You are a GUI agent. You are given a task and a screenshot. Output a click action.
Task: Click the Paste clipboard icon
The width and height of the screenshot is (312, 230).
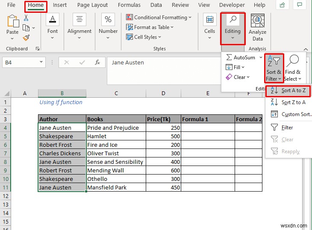(x=13, y=21)
